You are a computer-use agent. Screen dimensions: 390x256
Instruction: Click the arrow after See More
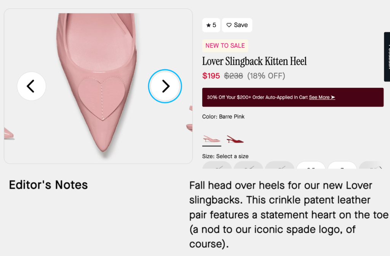tap(333, 97)
